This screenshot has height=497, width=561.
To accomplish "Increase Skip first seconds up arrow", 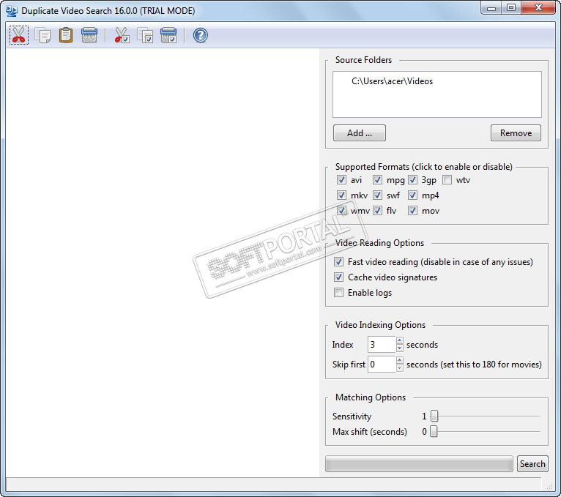I will coord(400,360).
